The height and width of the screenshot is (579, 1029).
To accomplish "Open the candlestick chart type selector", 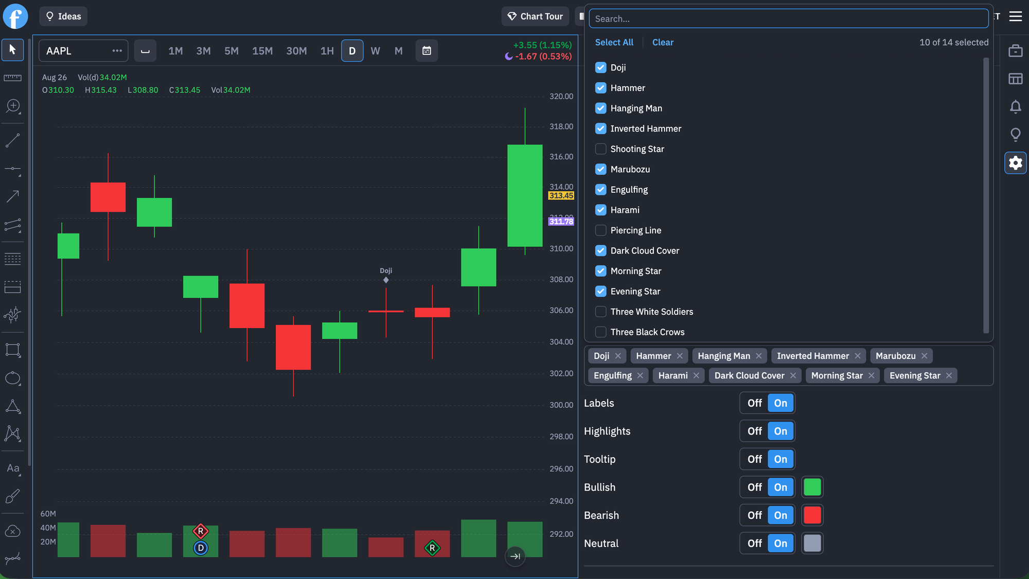I will [145, 50].
